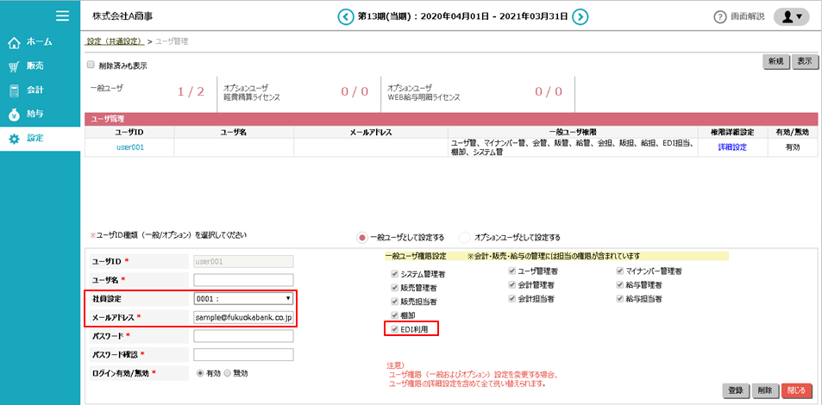
Task: Open 詳細設定 link for user001
Action: [x=731, y=147]
